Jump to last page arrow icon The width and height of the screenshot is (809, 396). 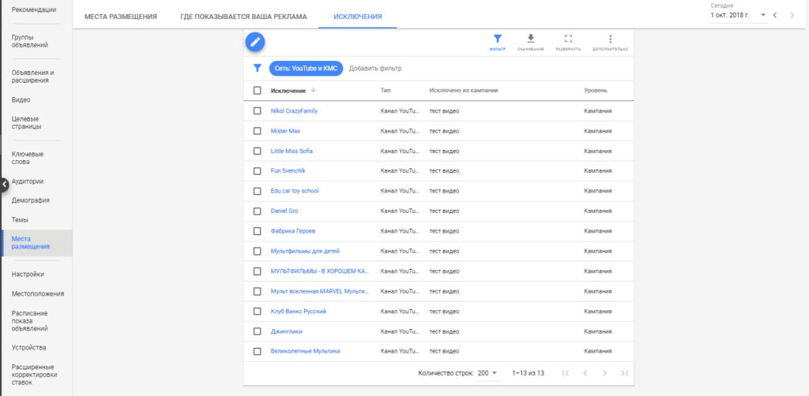tap(624, 373)
